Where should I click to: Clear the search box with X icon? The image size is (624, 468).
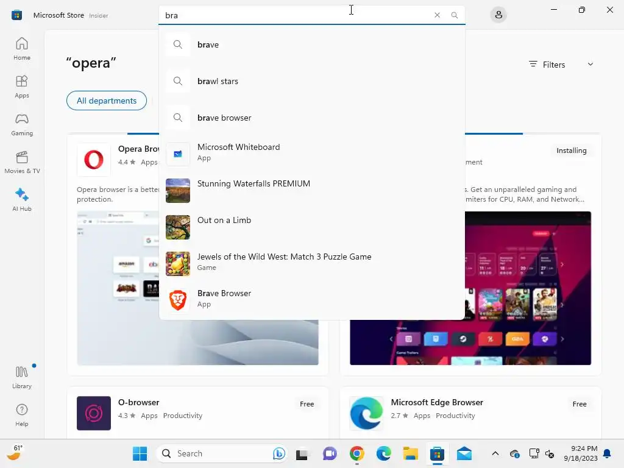tap(437, 15)
